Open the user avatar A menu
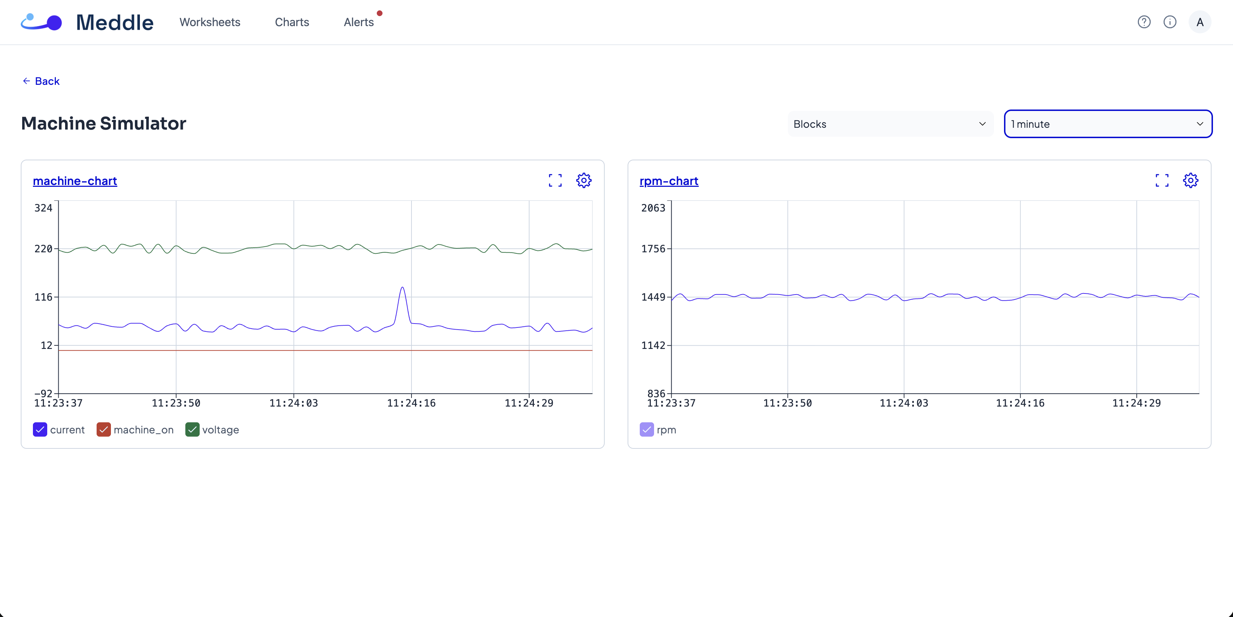1233x617 pixels. point(1199,22)
